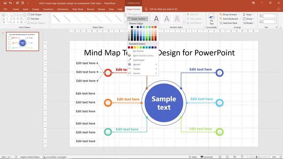Expand the Weight submenu

click(x=143, y=64)
